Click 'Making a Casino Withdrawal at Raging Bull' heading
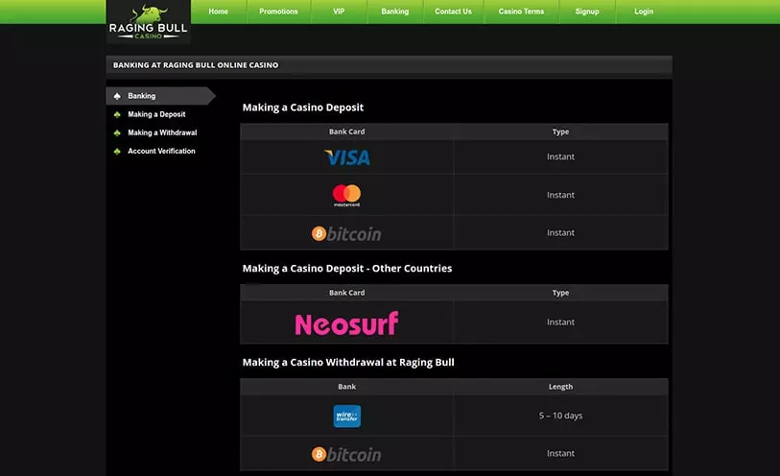This screenshot has width=780, height=476. click(x=348, y=363)
